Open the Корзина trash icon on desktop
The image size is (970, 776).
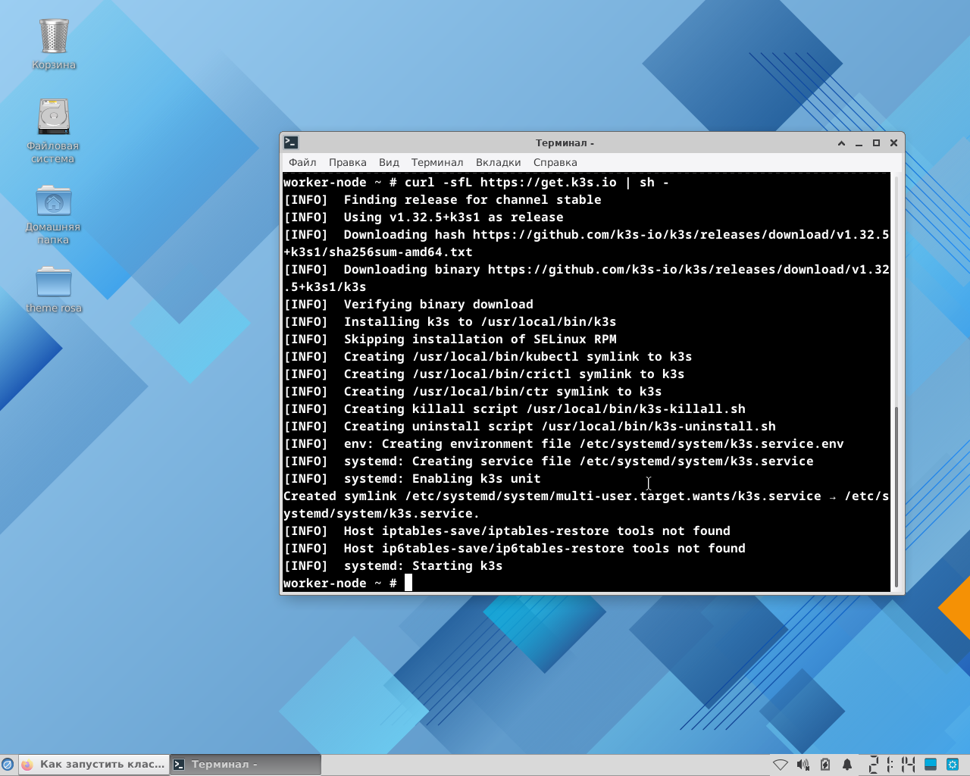(54, 44)
